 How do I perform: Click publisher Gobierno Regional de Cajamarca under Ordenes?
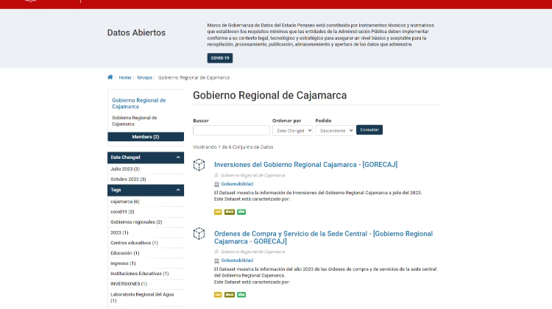click(252, 252)
